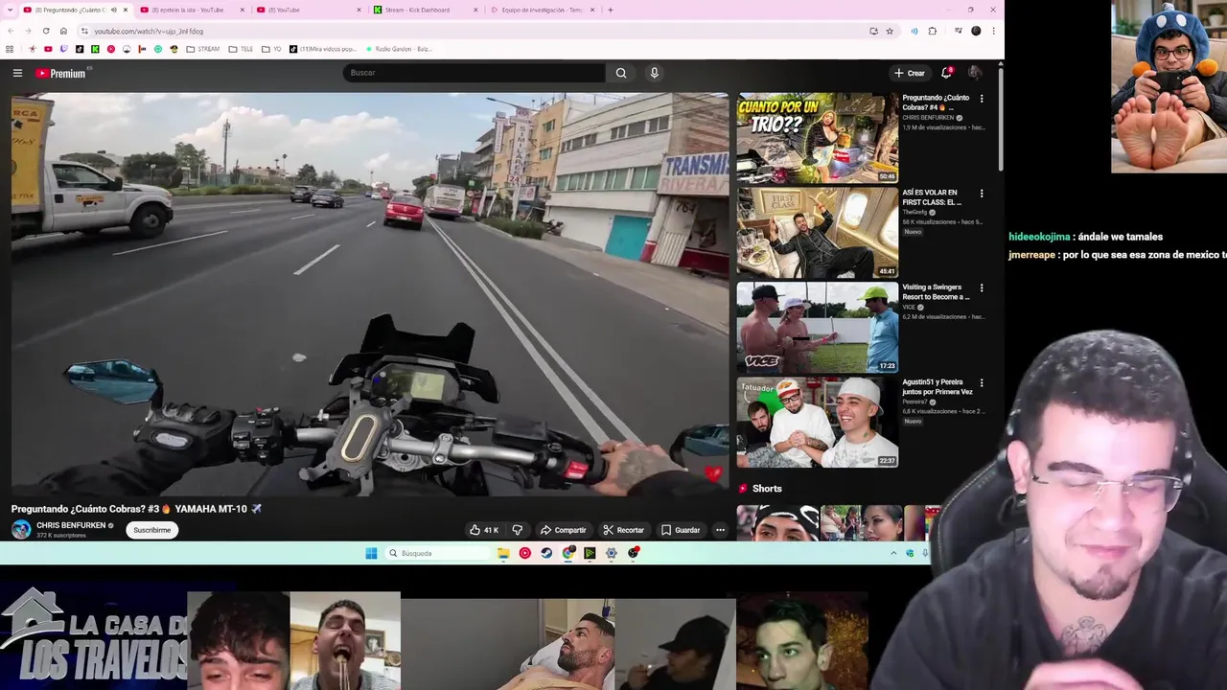Viewport: 1227px width, 690px height.
Task: Open the TELE bookmarks folder
Action: [x=240, y=49]
